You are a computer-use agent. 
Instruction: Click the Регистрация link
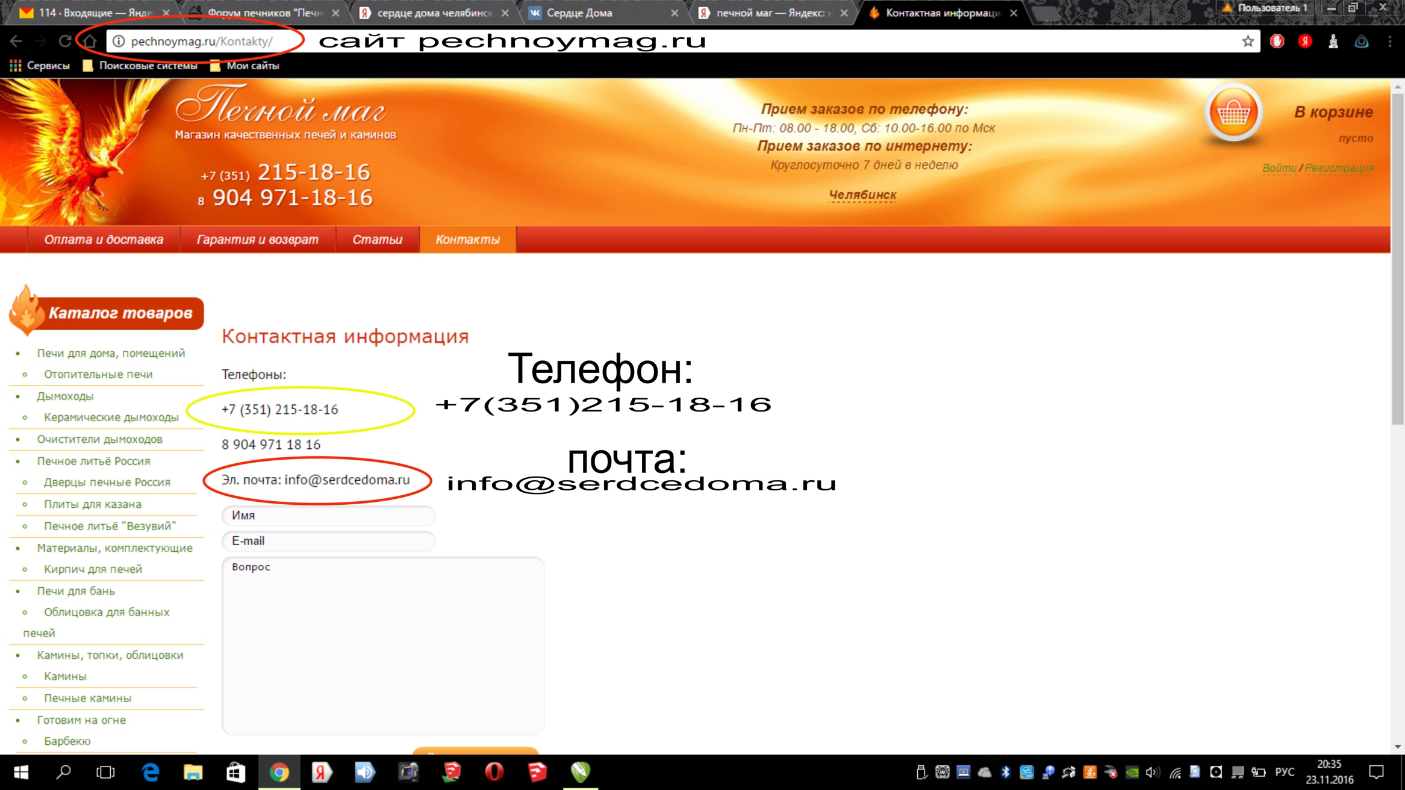pyautogui.click(x=1339, y=168)
